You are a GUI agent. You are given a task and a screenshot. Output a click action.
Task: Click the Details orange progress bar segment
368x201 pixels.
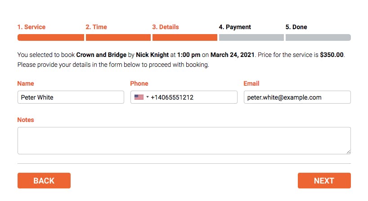pyautogui.click(x=184, y=37)
